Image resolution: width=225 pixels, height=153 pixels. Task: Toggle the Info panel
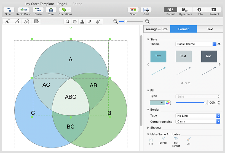(200, 10)
